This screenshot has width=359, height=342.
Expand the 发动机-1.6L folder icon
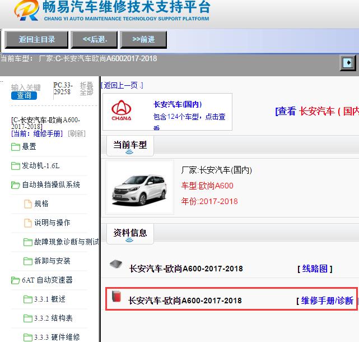pos(16,166)
